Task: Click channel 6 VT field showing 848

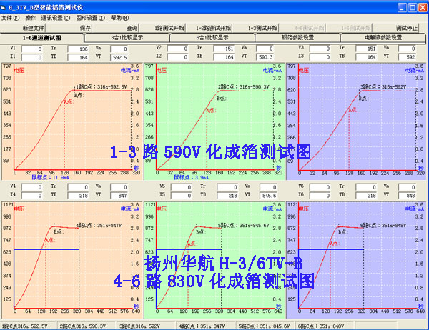Action: [407, 196]
